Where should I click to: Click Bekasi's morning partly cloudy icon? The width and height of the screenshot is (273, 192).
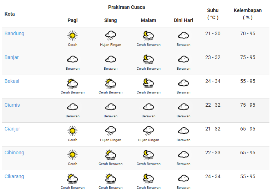click(72, 83)
